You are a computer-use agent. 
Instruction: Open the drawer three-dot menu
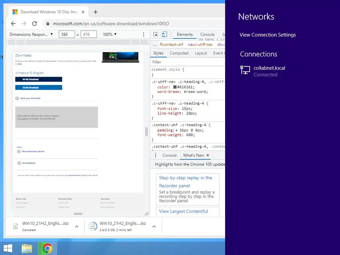(x=155, y=155)
